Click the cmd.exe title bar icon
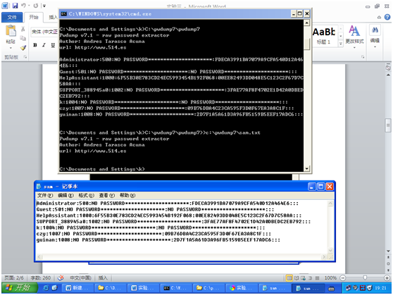Viewport: 393px width, 295px height. [x=63, y=14]
